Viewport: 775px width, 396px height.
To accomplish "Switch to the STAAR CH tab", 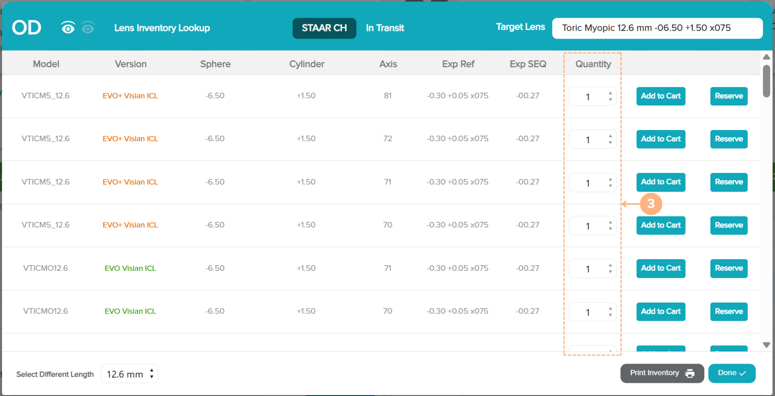I will pyautogui.click(x=324, y=28).
